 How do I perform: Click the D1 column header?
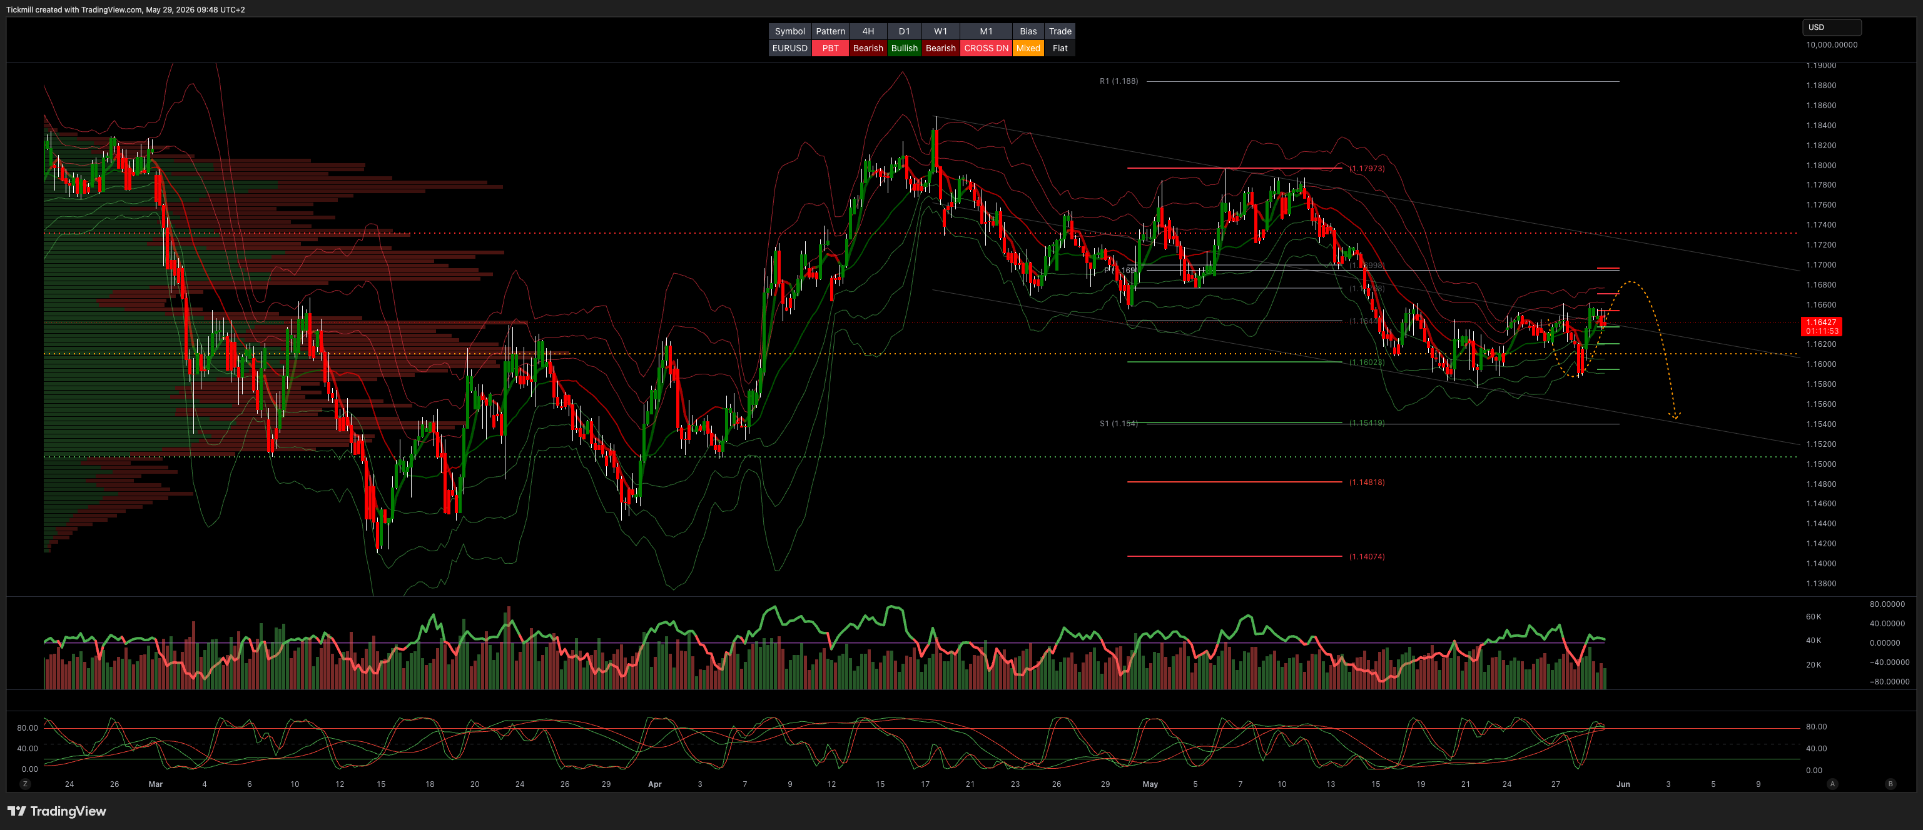tap(904, 31)
